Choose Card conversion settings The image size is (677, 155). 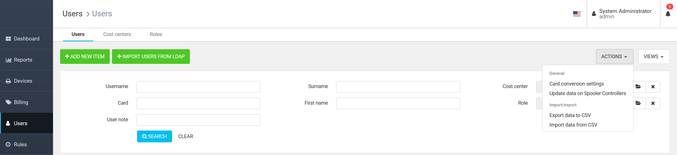point(576,84)
